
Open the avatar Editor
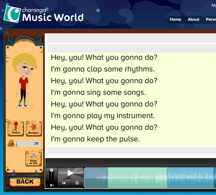pyautogui.click(x=16, y=128)
